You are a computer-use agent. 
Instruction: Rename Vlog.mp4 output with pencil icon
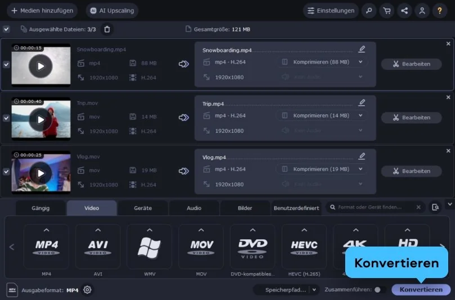coord(362,156)
